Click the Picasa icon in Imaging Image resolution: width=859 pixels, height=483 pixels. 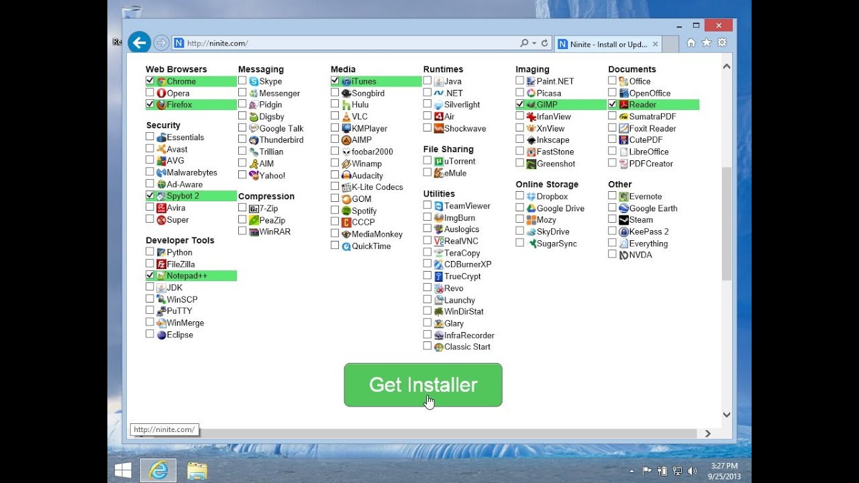pos(531,93)
